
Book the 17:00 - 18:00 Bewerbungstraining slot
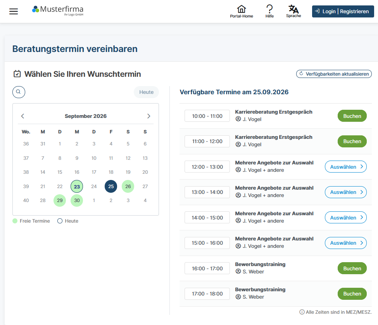[x=352, y=294]
